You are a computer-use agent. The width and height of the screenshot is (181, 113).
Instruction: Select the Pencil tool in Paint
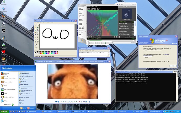tap(35, 33)
